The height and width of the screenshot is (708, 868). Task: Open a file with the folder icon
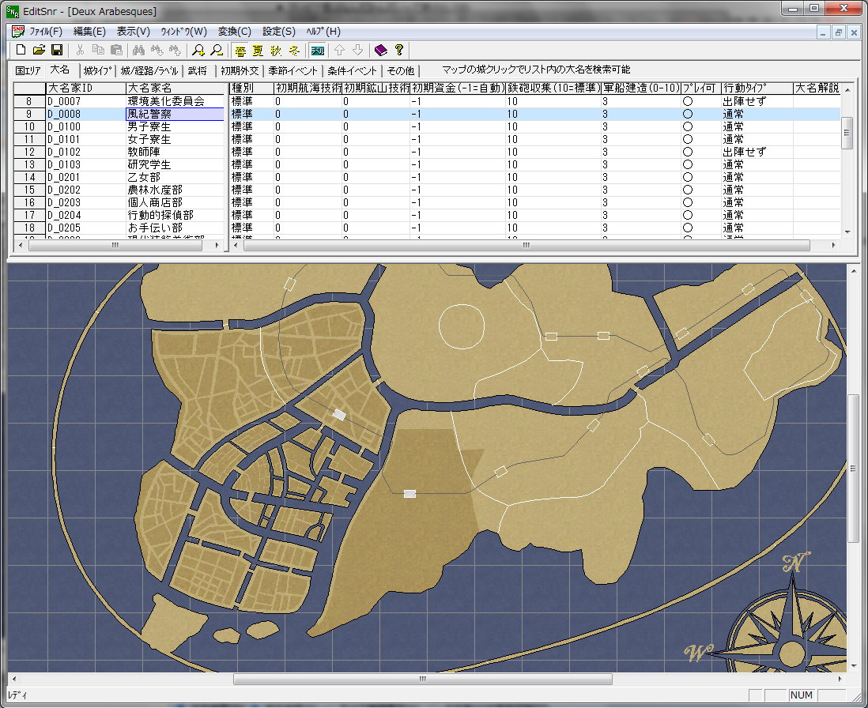pos(39,51)
